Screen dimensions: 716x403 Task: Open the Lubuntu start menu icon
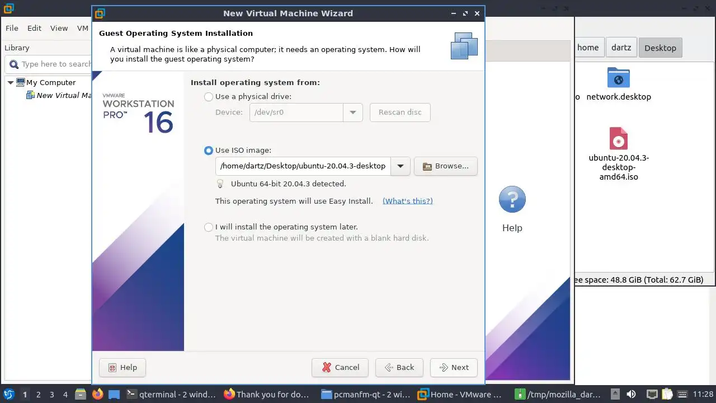click(x=9, y=394)
